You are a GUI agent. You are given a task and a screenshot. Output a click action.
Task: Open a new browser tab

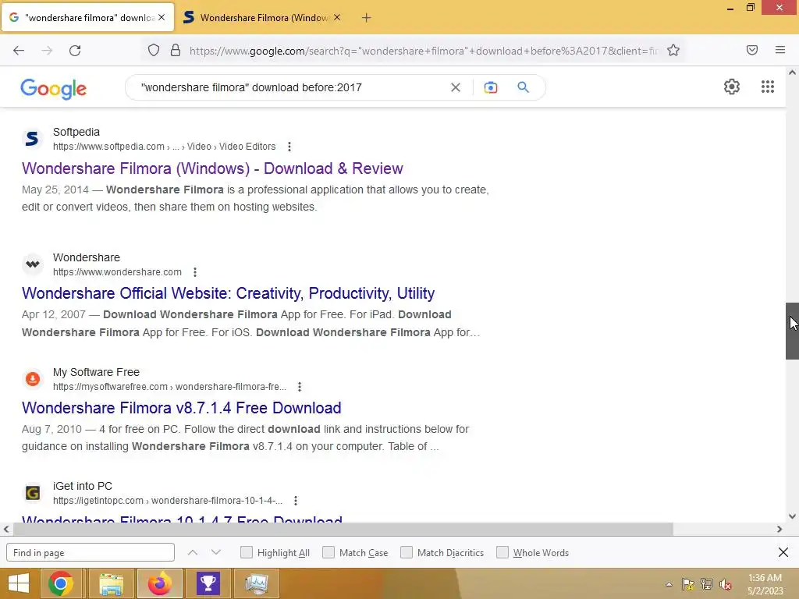tap(367, 18)
